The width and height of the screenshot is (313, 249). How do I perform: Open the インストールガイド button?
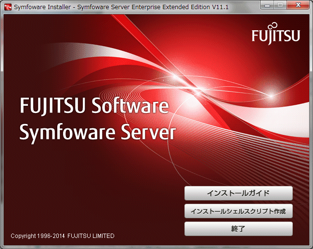point(238,193)
